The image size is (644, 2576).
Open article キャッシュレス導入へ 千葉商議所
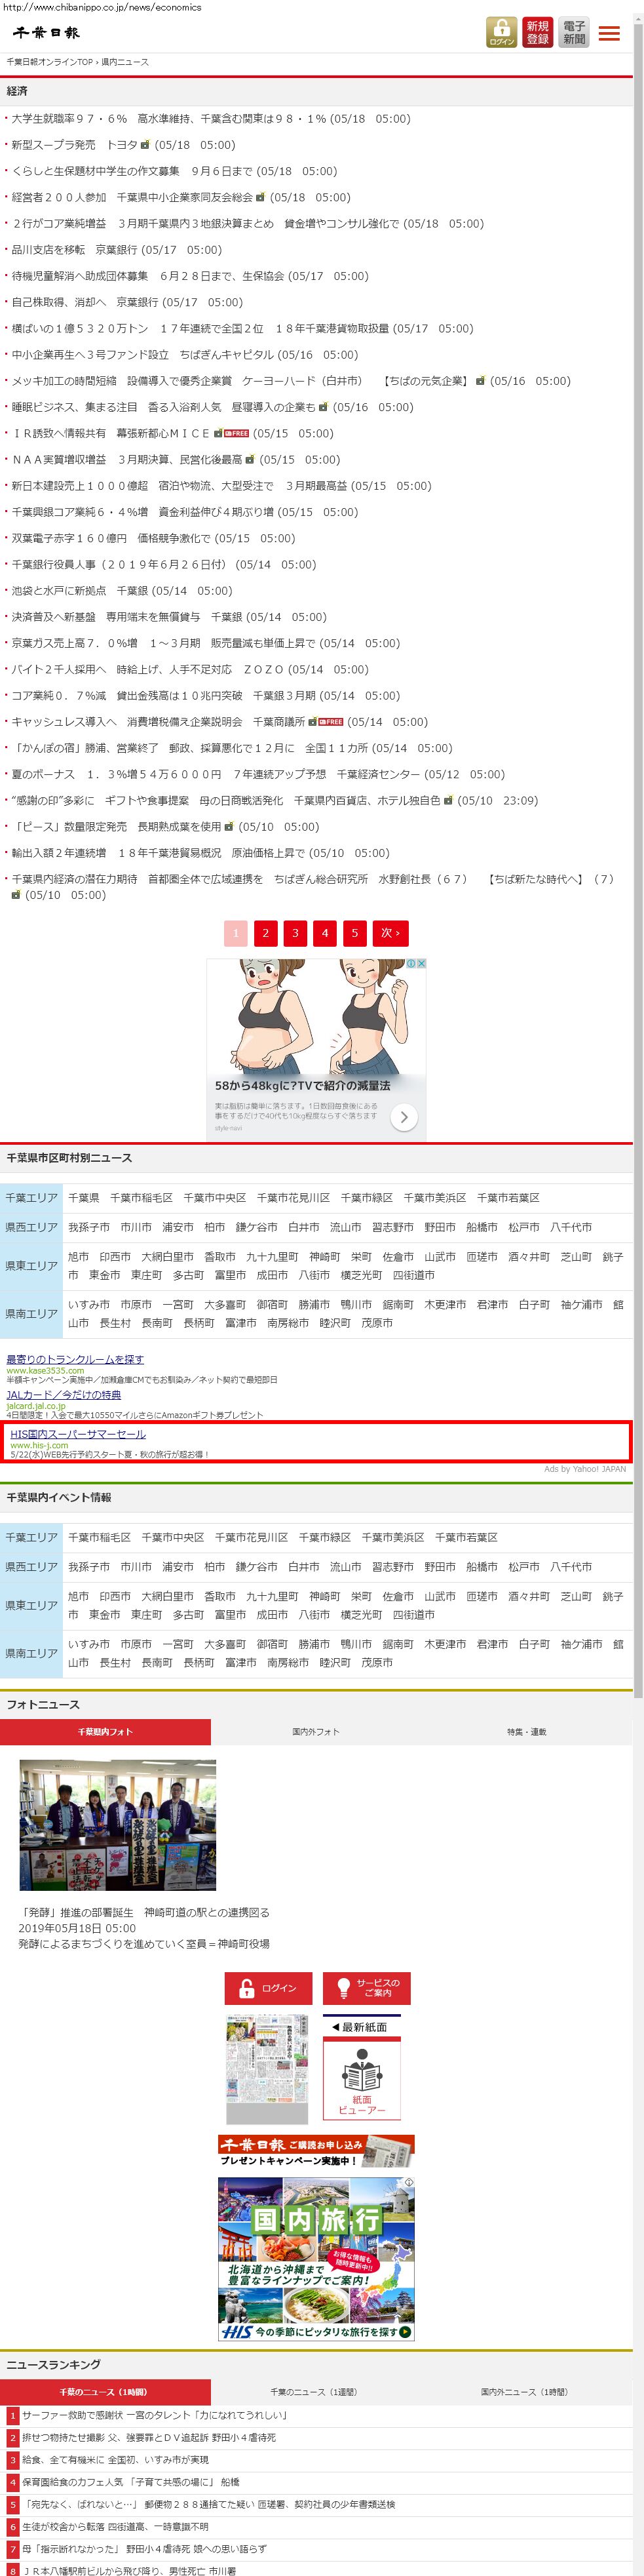158,722
